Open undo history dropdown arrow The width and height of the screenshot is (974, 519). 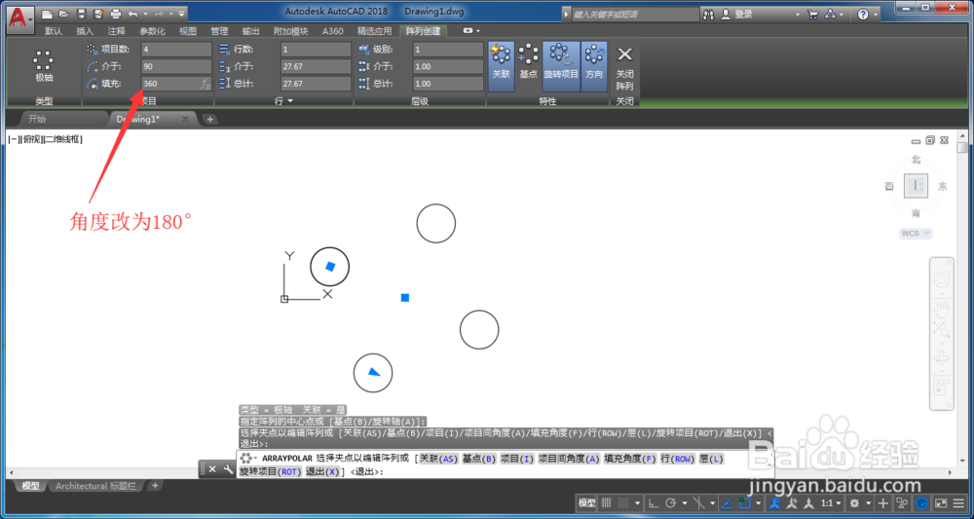tap(145, 14)
